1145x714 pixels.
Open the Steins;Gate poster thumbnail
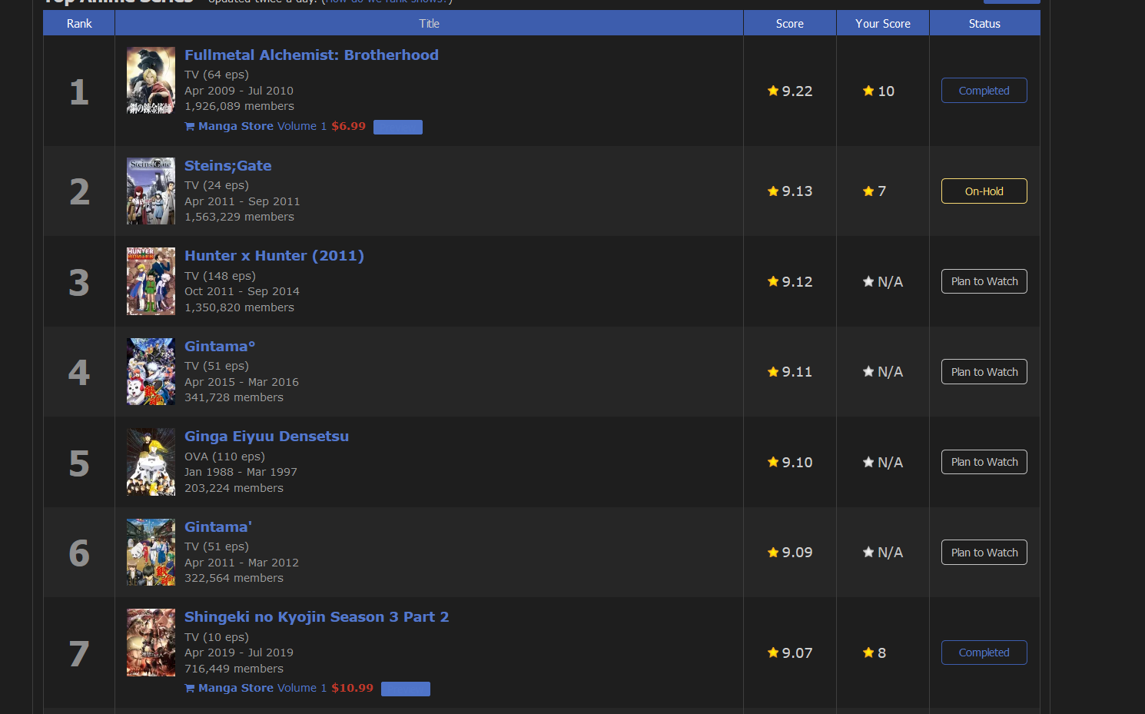pyautogui.click(x=151, y=191)
